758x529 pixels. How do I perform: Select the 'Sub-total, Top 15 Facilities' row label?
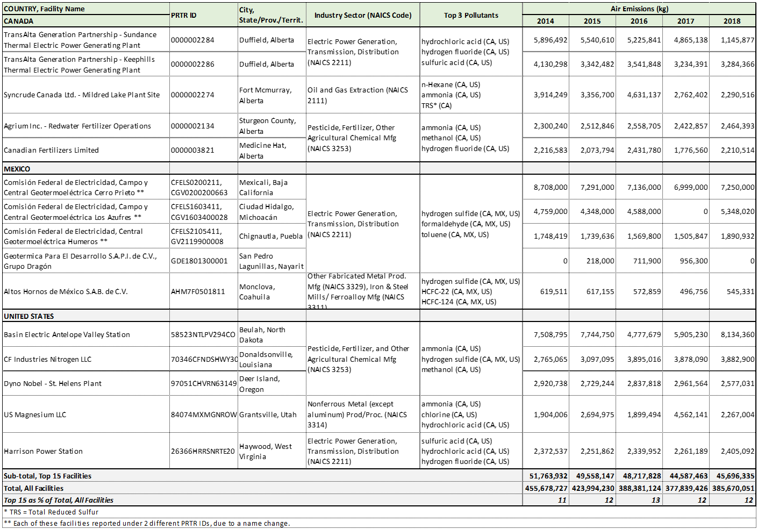(47, 476)
